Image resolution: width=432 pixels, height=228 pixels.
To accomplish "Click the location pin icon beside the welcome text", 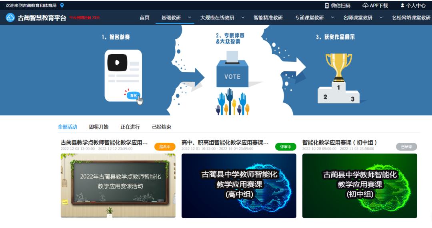I will pos(62,6).
